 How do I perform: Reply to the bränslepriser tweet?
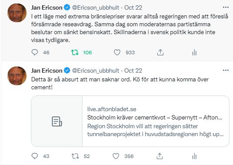pos(34,53)
